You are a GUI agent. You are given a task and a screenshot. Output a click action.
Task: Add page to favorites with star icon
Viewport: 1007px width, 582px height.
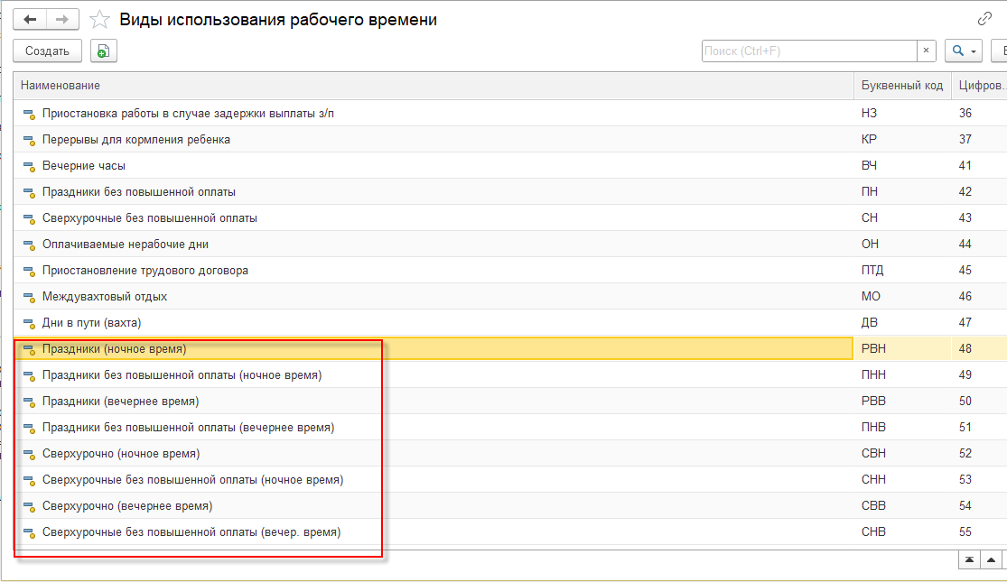point(102,19)
